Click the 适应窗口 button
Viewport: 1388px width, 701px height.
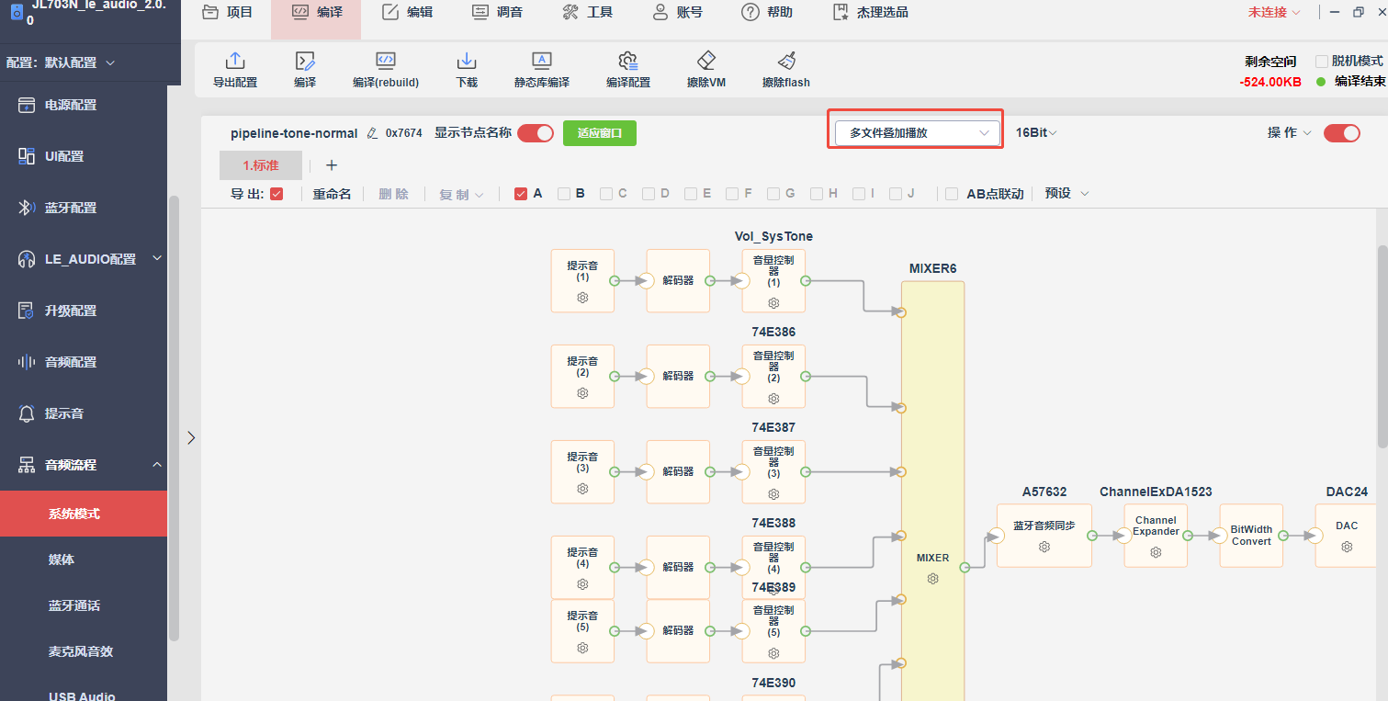coord(600,133)
